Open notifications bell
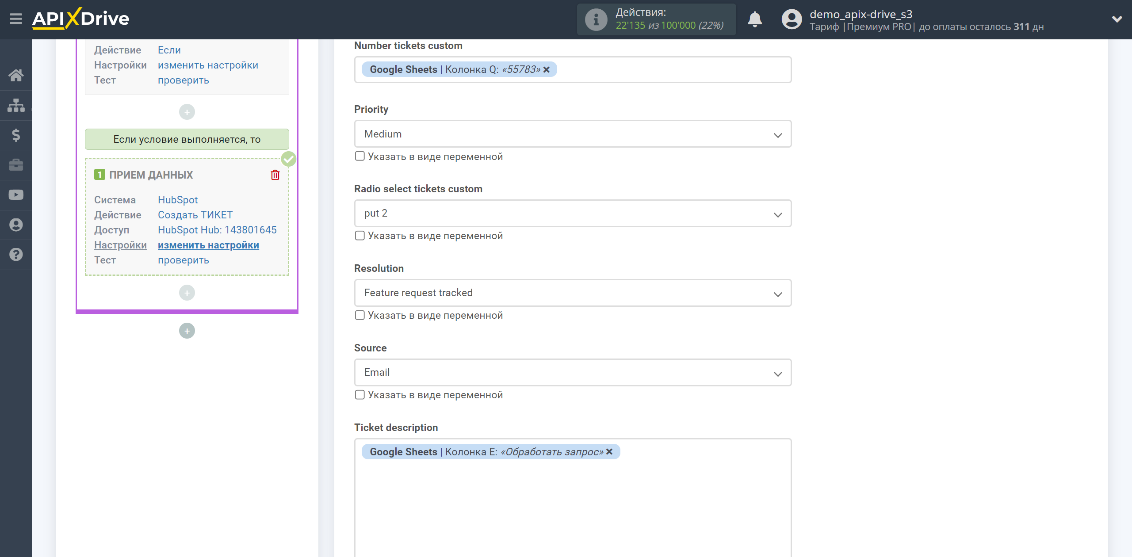 click(755, 19)
